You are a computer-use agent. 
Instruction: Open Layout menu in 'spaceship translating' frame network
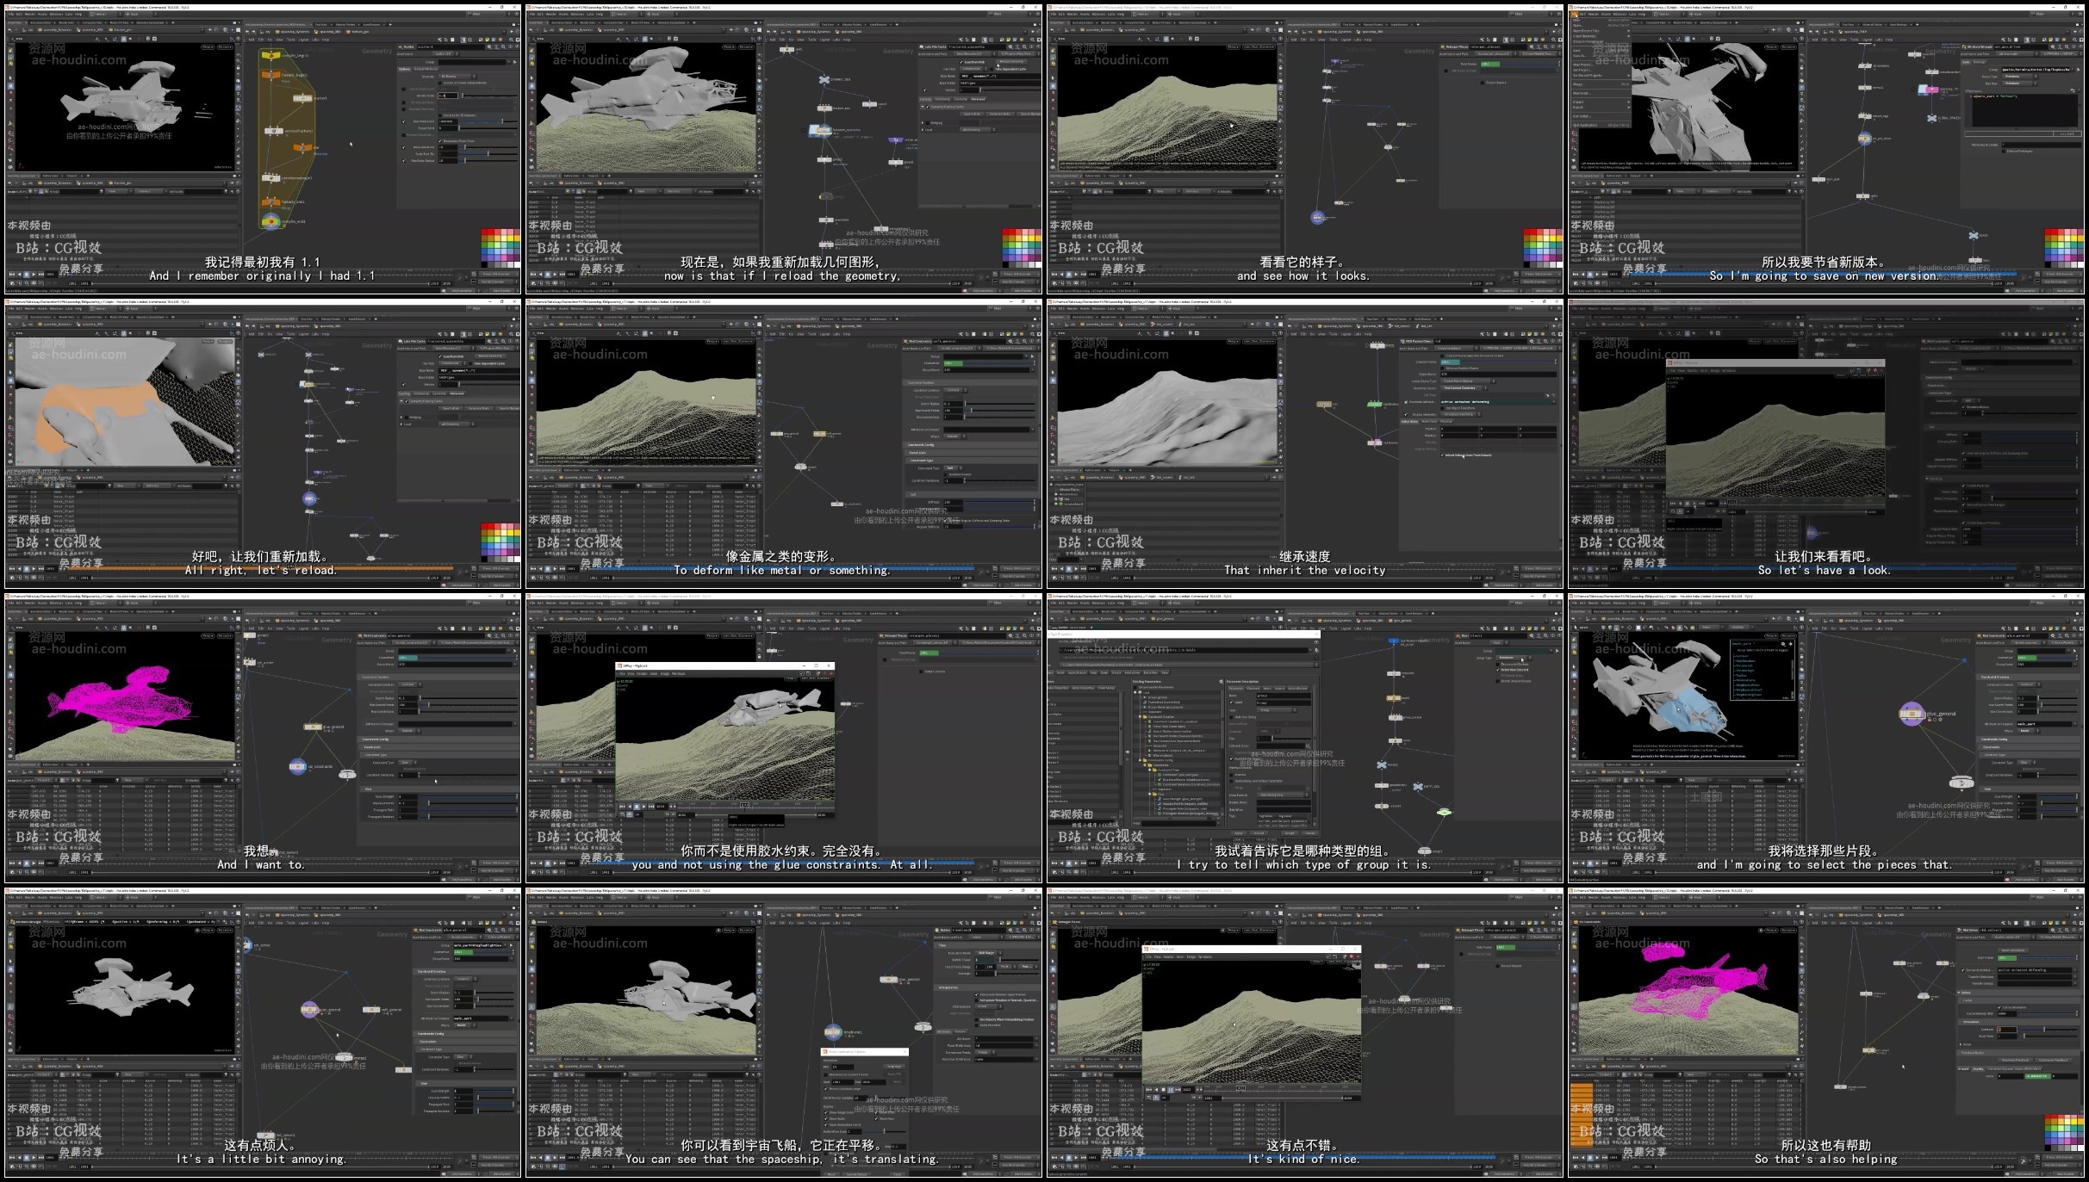(824, 923)
